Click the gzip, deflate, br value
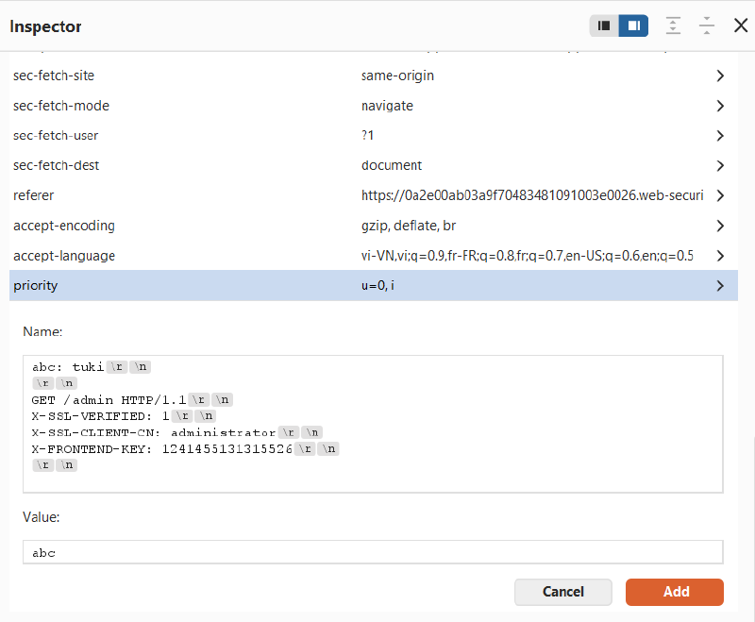The image size is (755, 622). 409,226
